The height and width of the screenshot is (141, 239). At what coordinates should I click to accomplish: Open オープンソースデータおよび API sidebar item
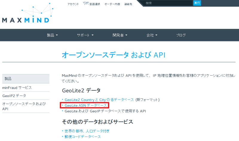click(x=24, y=106)
